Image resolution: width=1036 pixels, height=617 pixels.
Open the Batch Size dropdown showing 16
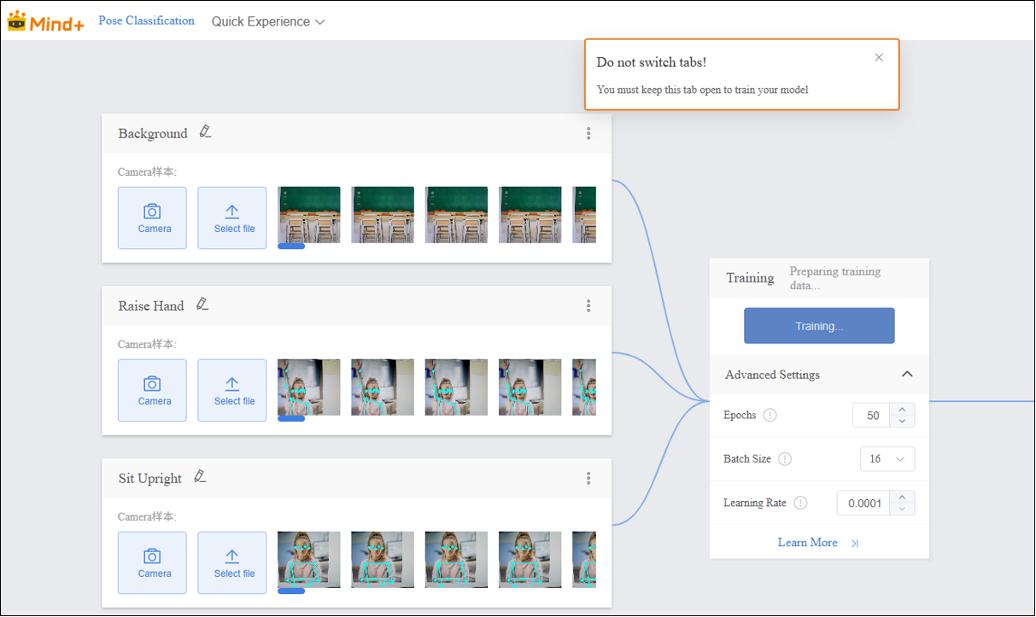click(887, 459)
